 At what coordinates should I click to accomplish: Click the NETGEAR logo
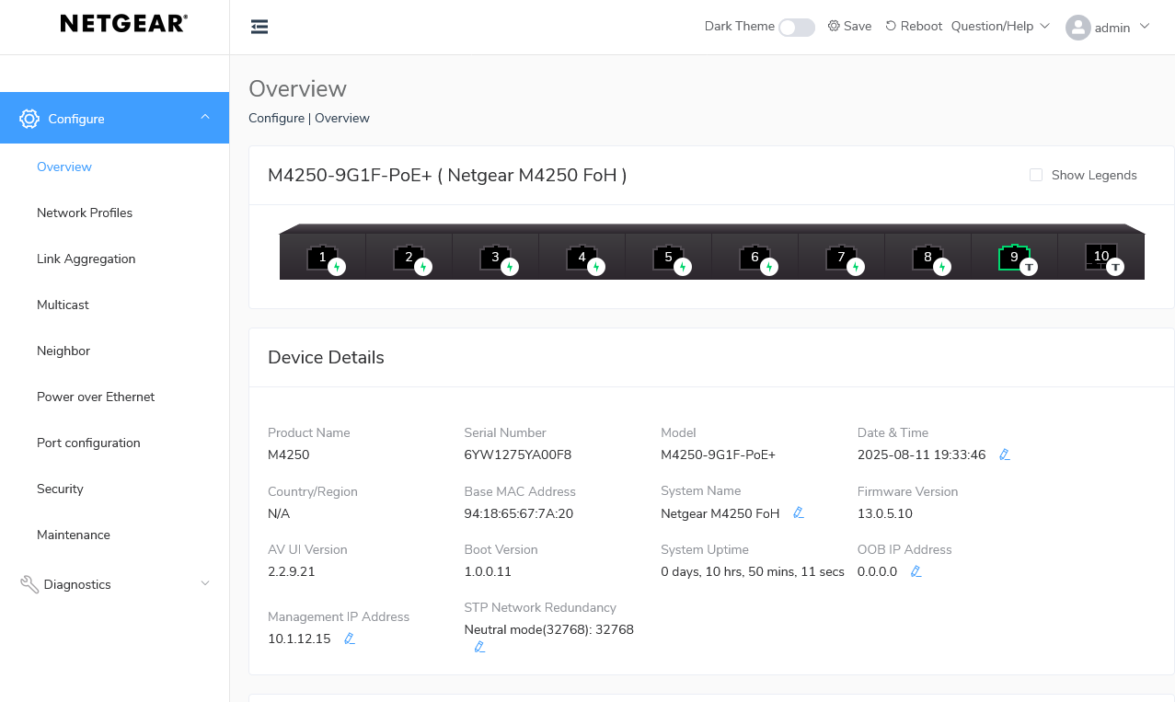(x=123, y=24)
